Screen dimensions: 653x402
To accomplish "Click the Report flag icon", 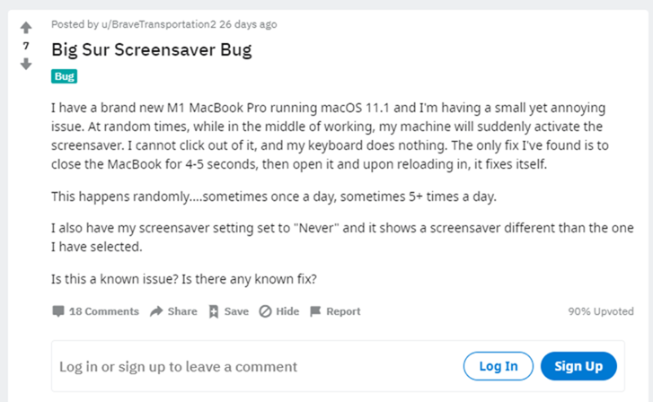I will [x=315, y=311].
